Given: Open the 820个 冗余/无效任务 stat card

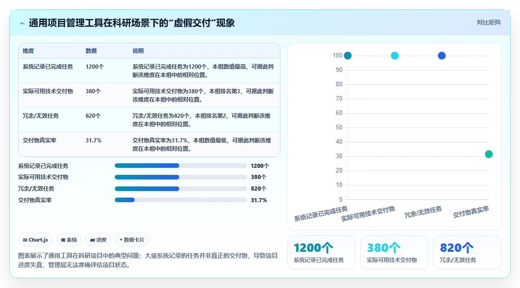Looking at the screenshot, I should pos(467,252).
